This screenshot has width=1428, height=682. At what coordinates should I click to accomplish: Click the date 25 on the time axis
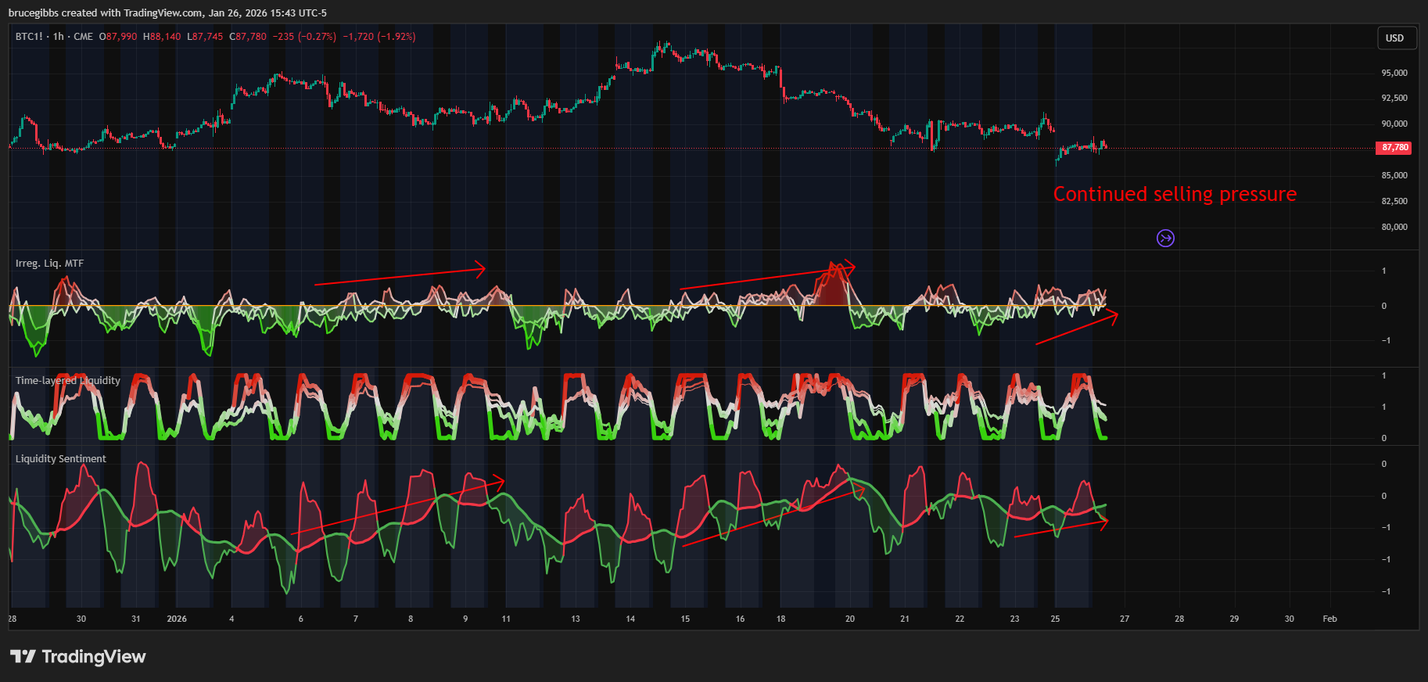coord(1055,619)
